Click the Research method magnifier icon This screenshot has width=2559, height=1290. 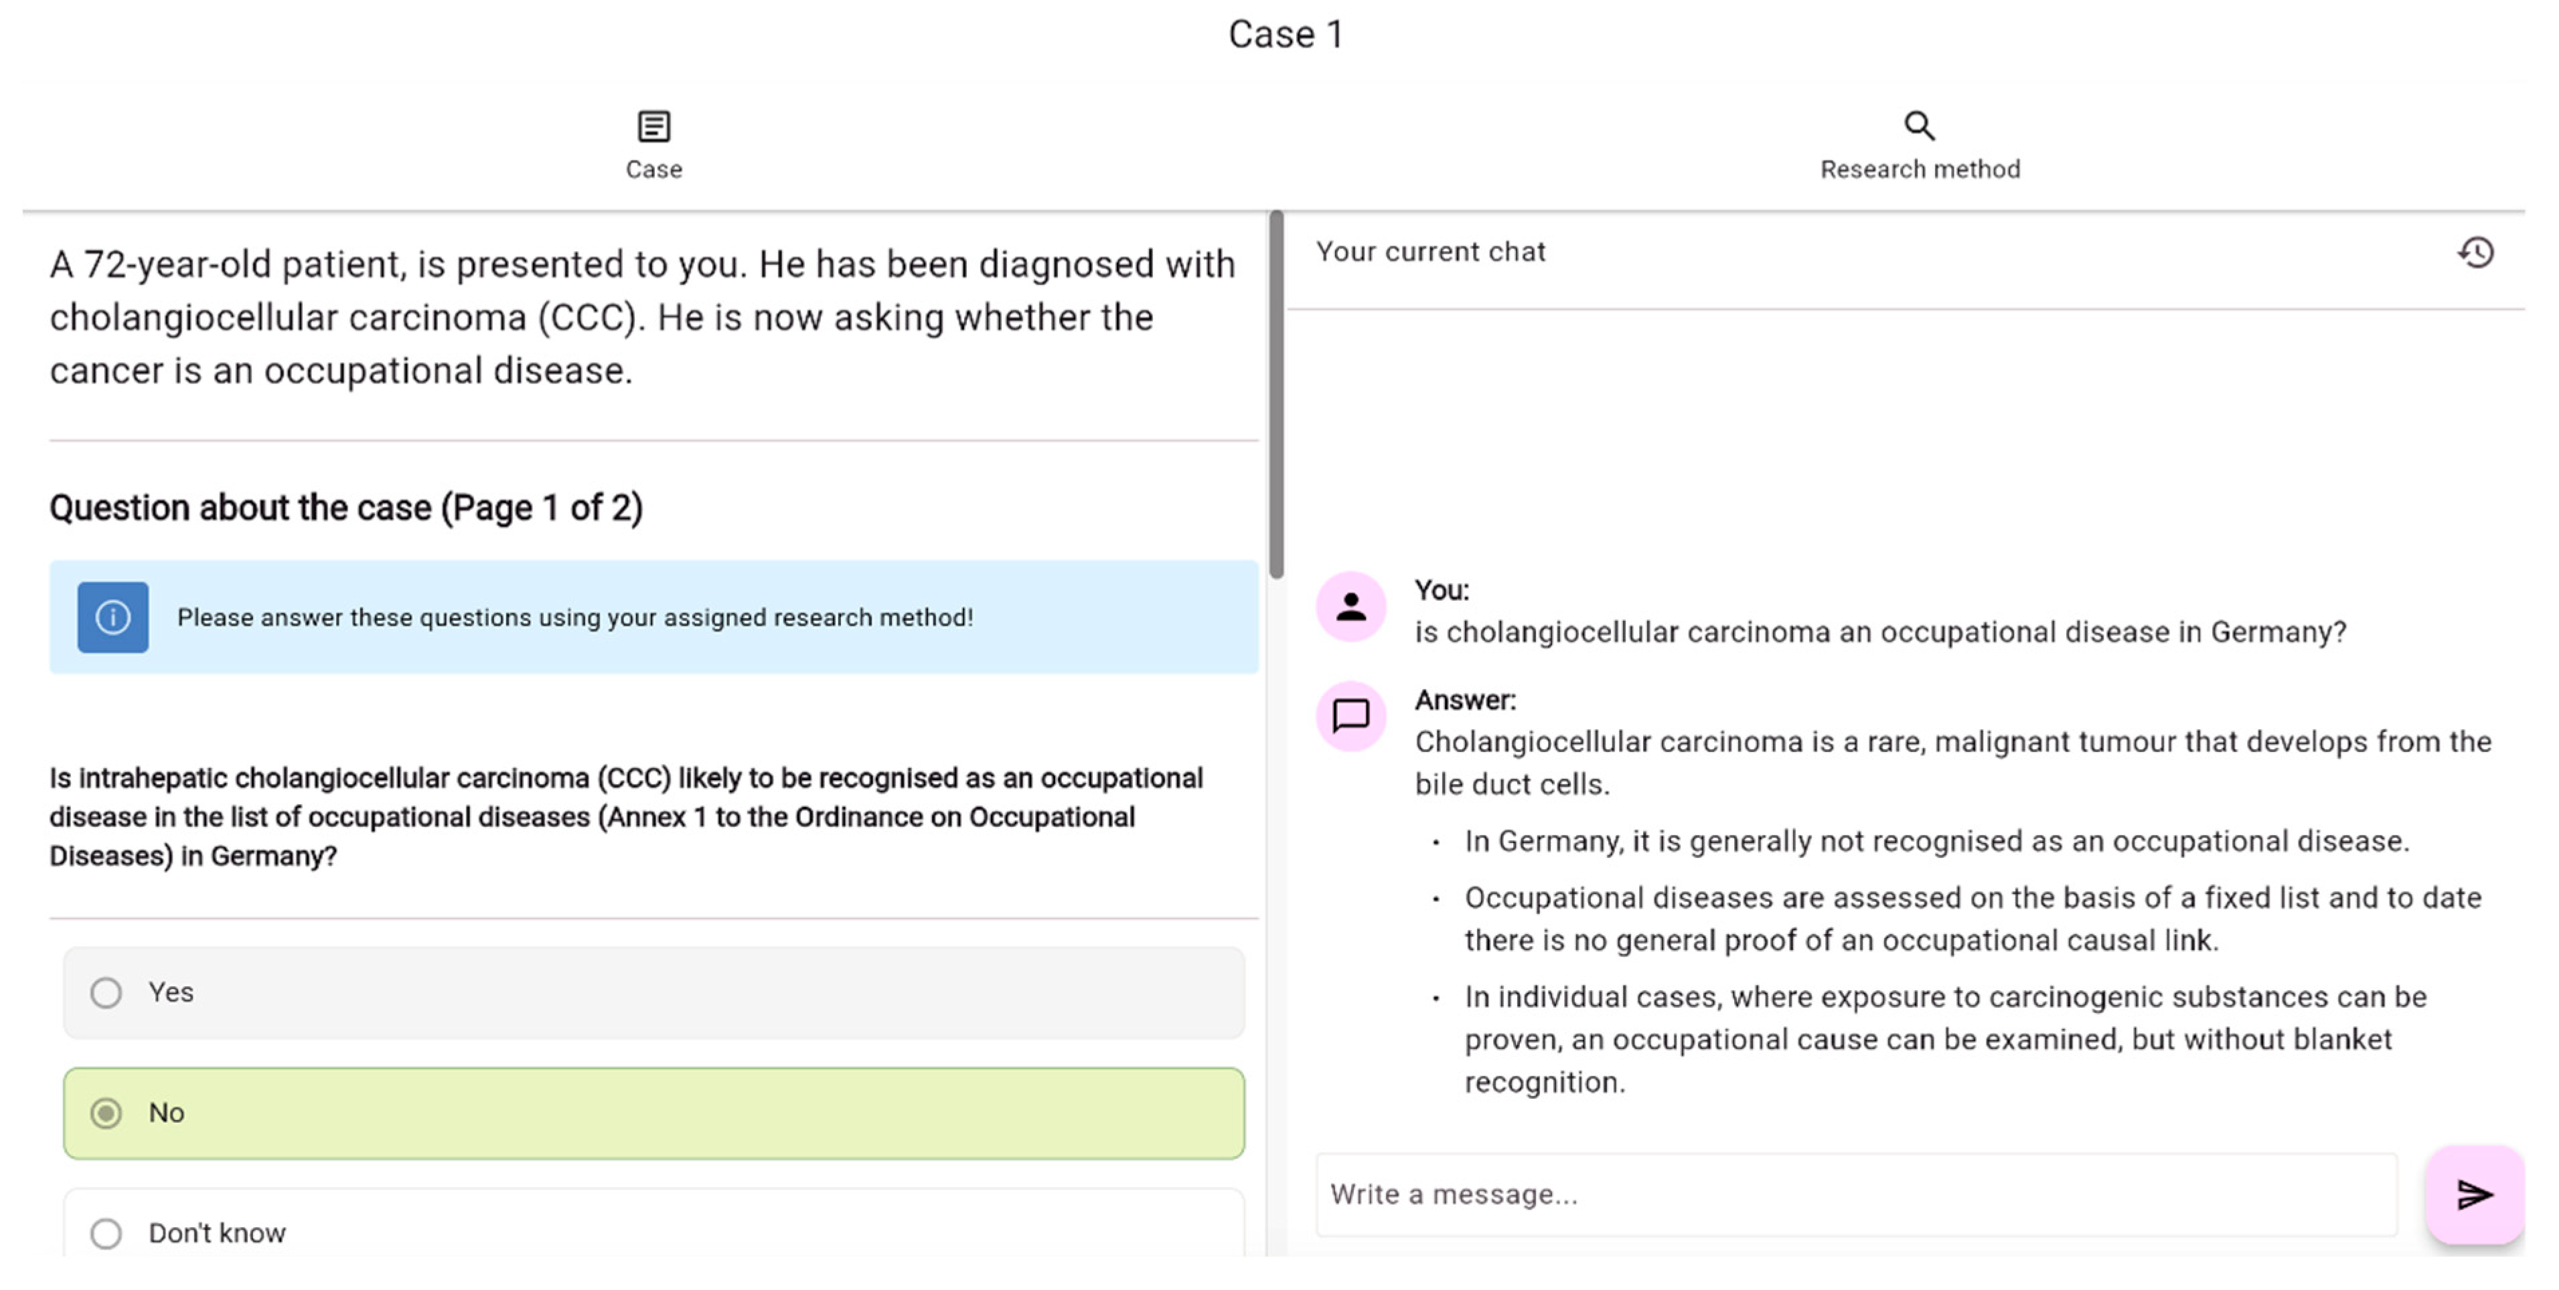click(1918, 126)
